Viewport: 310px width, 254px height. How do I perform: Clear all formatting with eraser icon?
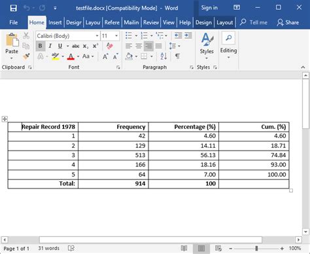[109, 46]
